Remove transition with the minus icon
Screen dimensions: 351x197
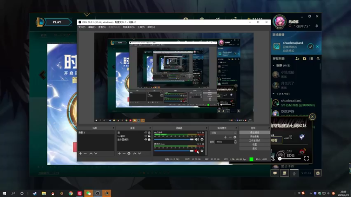point(230,137)
